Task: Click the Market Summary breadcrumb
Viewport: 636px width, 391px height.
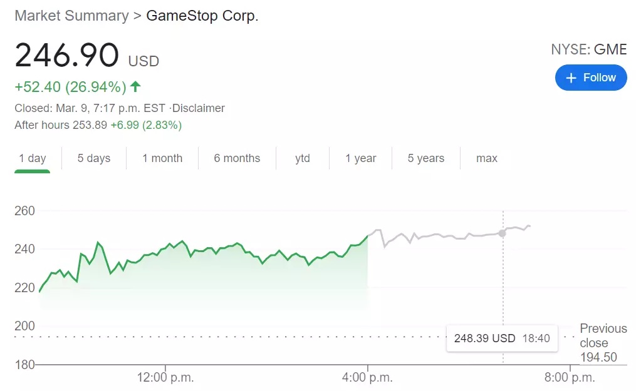Action: coord(72,16)
